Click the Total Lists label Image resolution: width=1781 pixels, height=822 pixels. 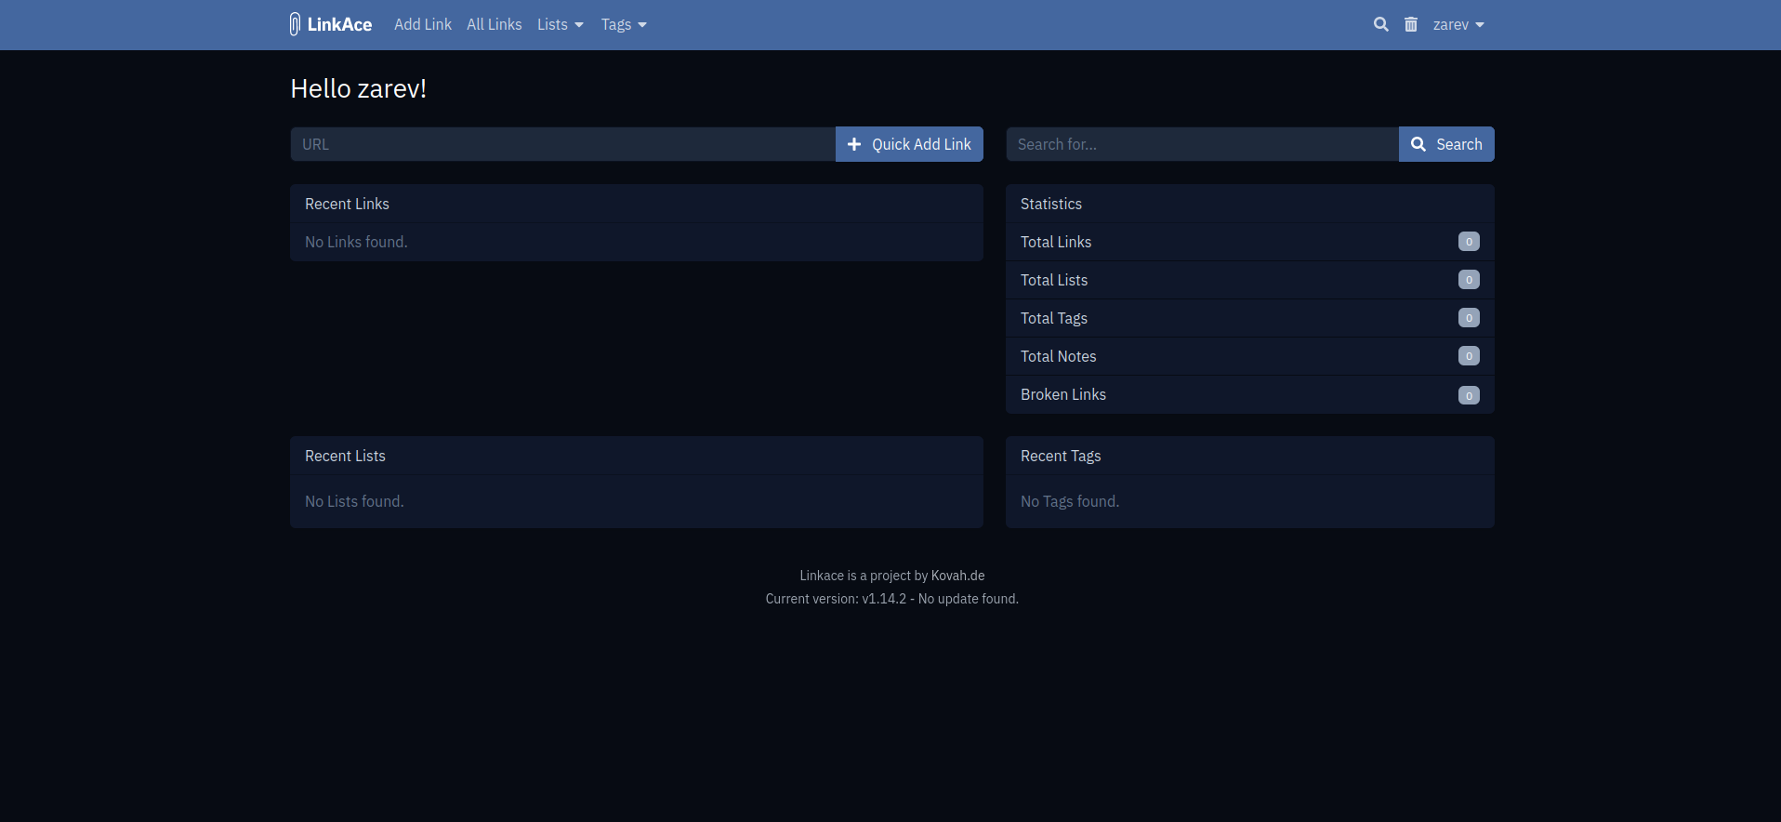pos(1054,280)
